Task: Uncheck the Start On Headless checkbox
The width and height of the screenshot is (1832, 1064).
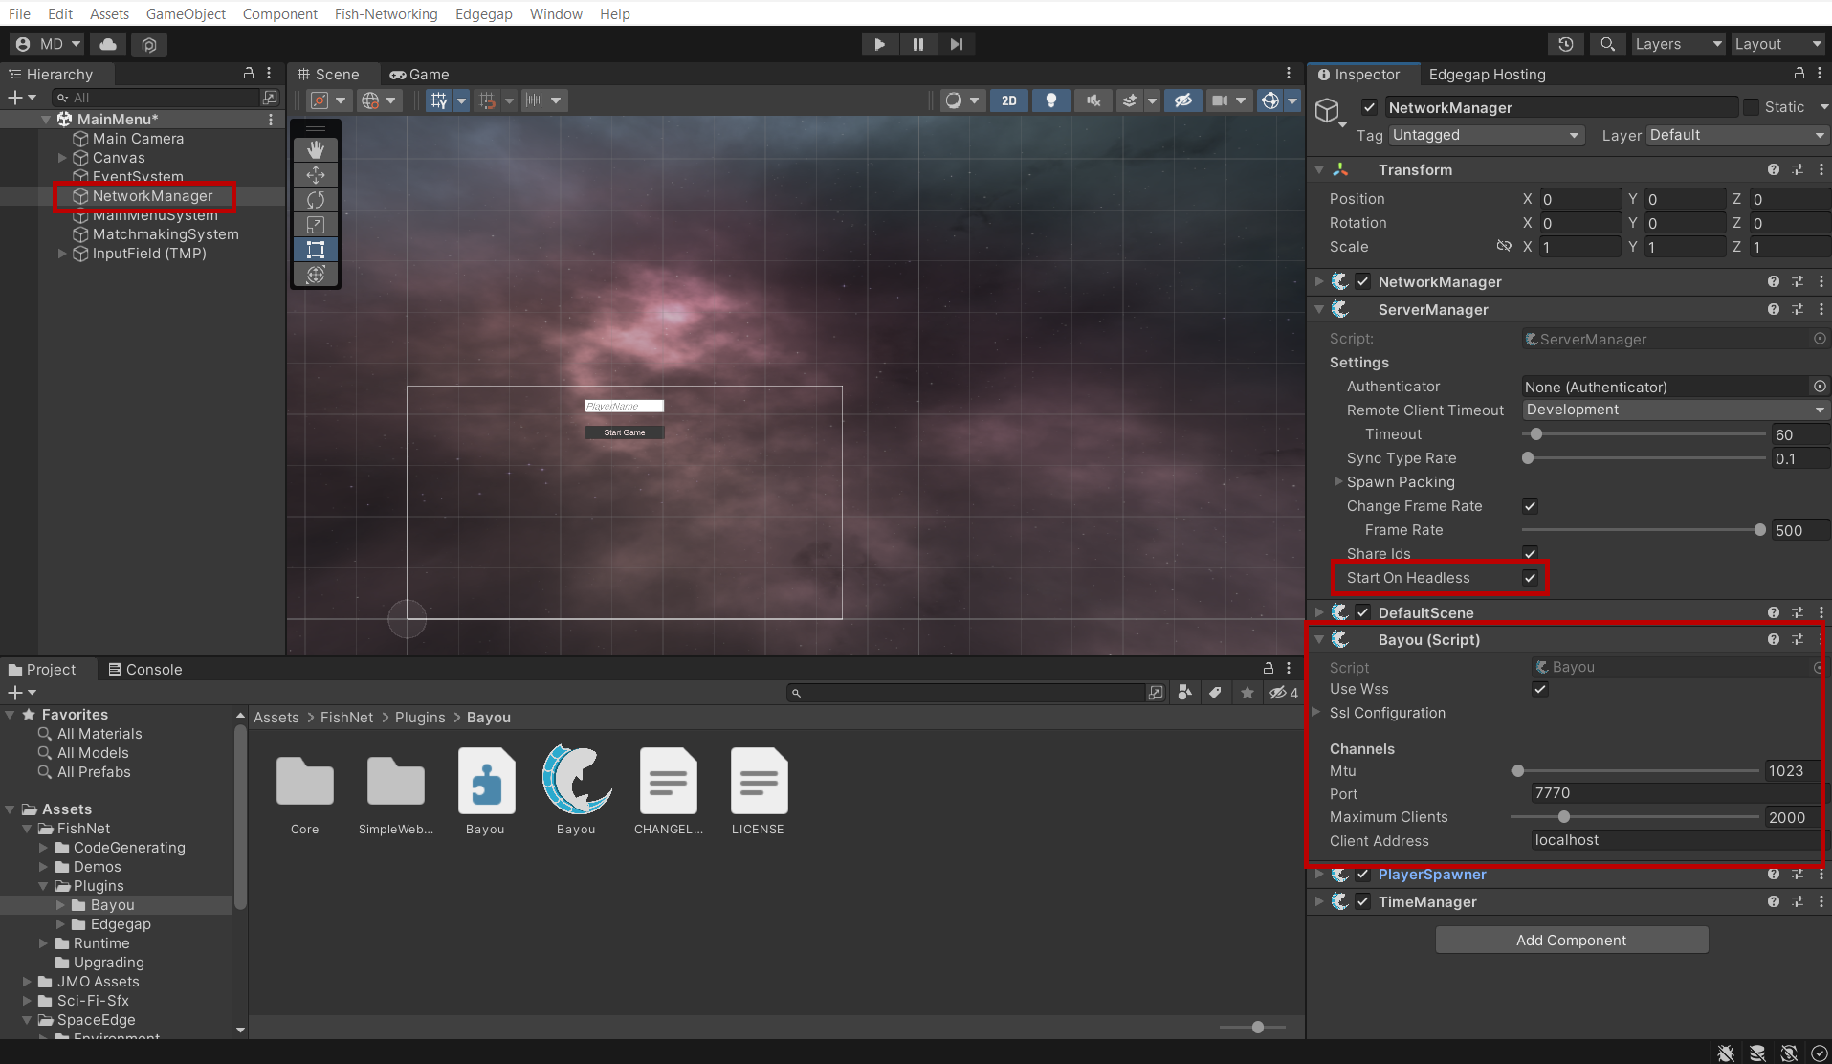Action: pyautogui.click(x=1530, y=578)
